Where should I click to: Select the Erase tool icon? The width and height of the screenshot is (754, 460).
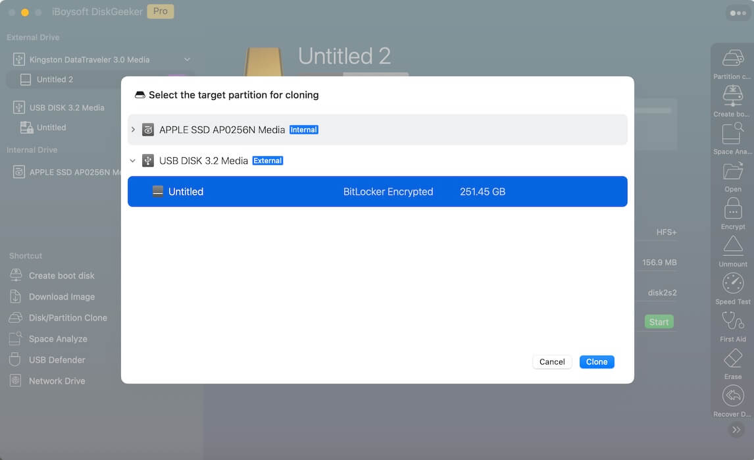point(732,359)
